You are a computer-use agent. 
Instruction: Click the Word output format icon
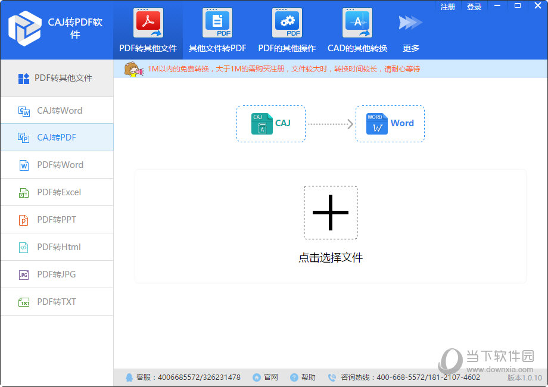377,123
